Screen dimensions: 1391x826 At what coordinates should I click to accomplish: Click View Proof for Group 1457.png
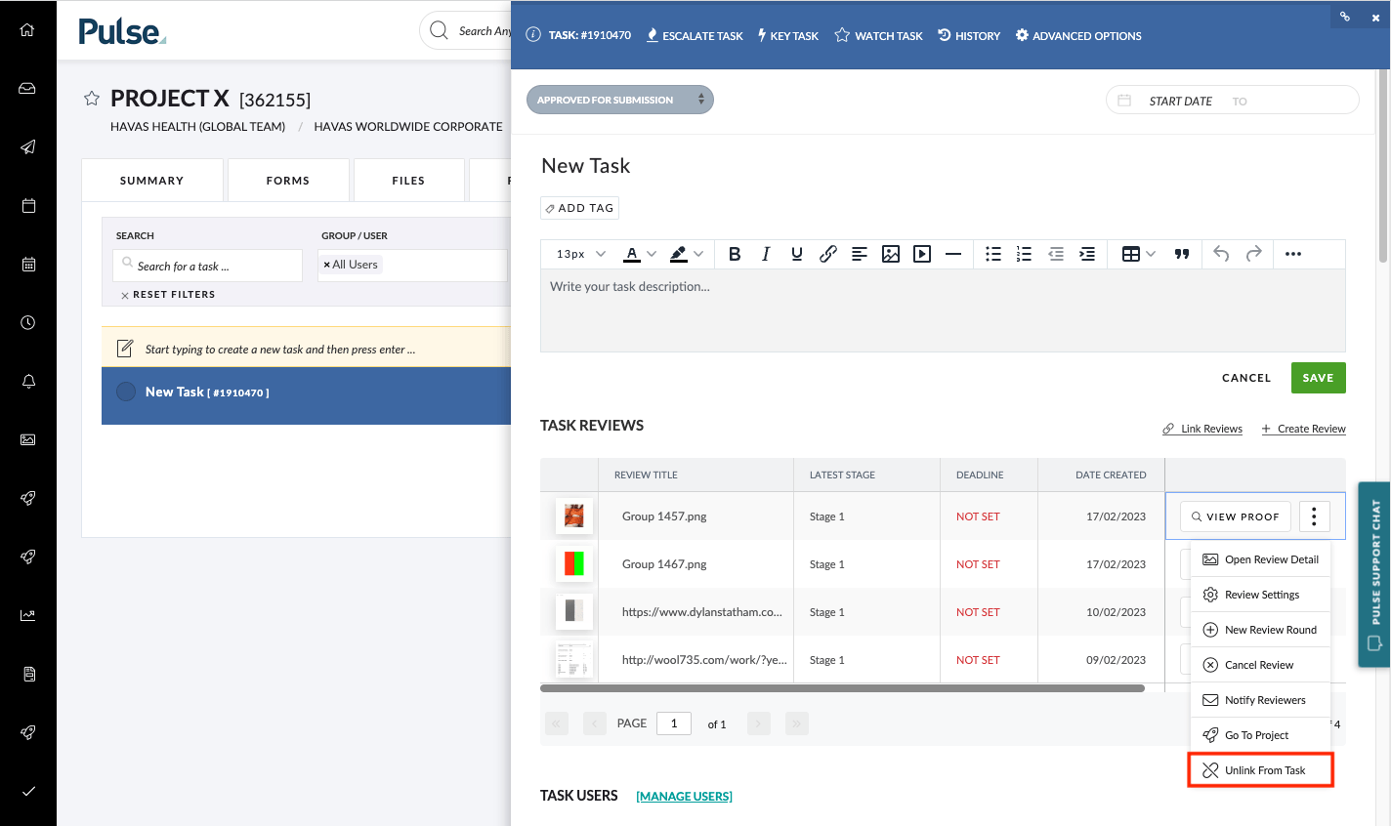tap(1236, 516)
